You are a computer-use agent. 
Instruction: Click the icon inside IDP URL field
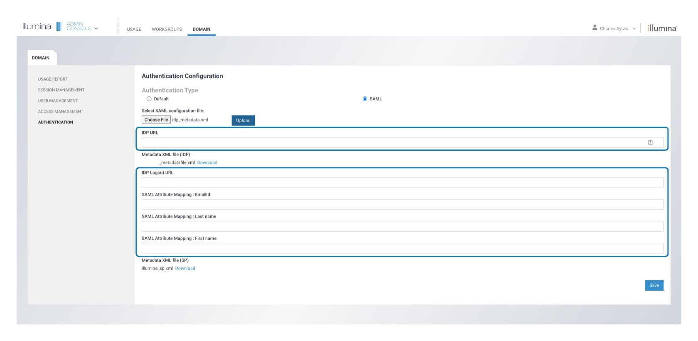click(650, 142)
